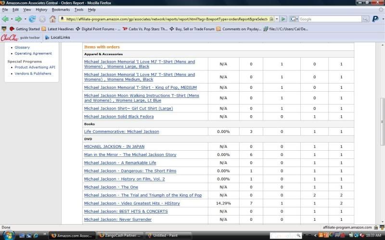Click the scrollbar up arrow

click(x=383, y=45)
